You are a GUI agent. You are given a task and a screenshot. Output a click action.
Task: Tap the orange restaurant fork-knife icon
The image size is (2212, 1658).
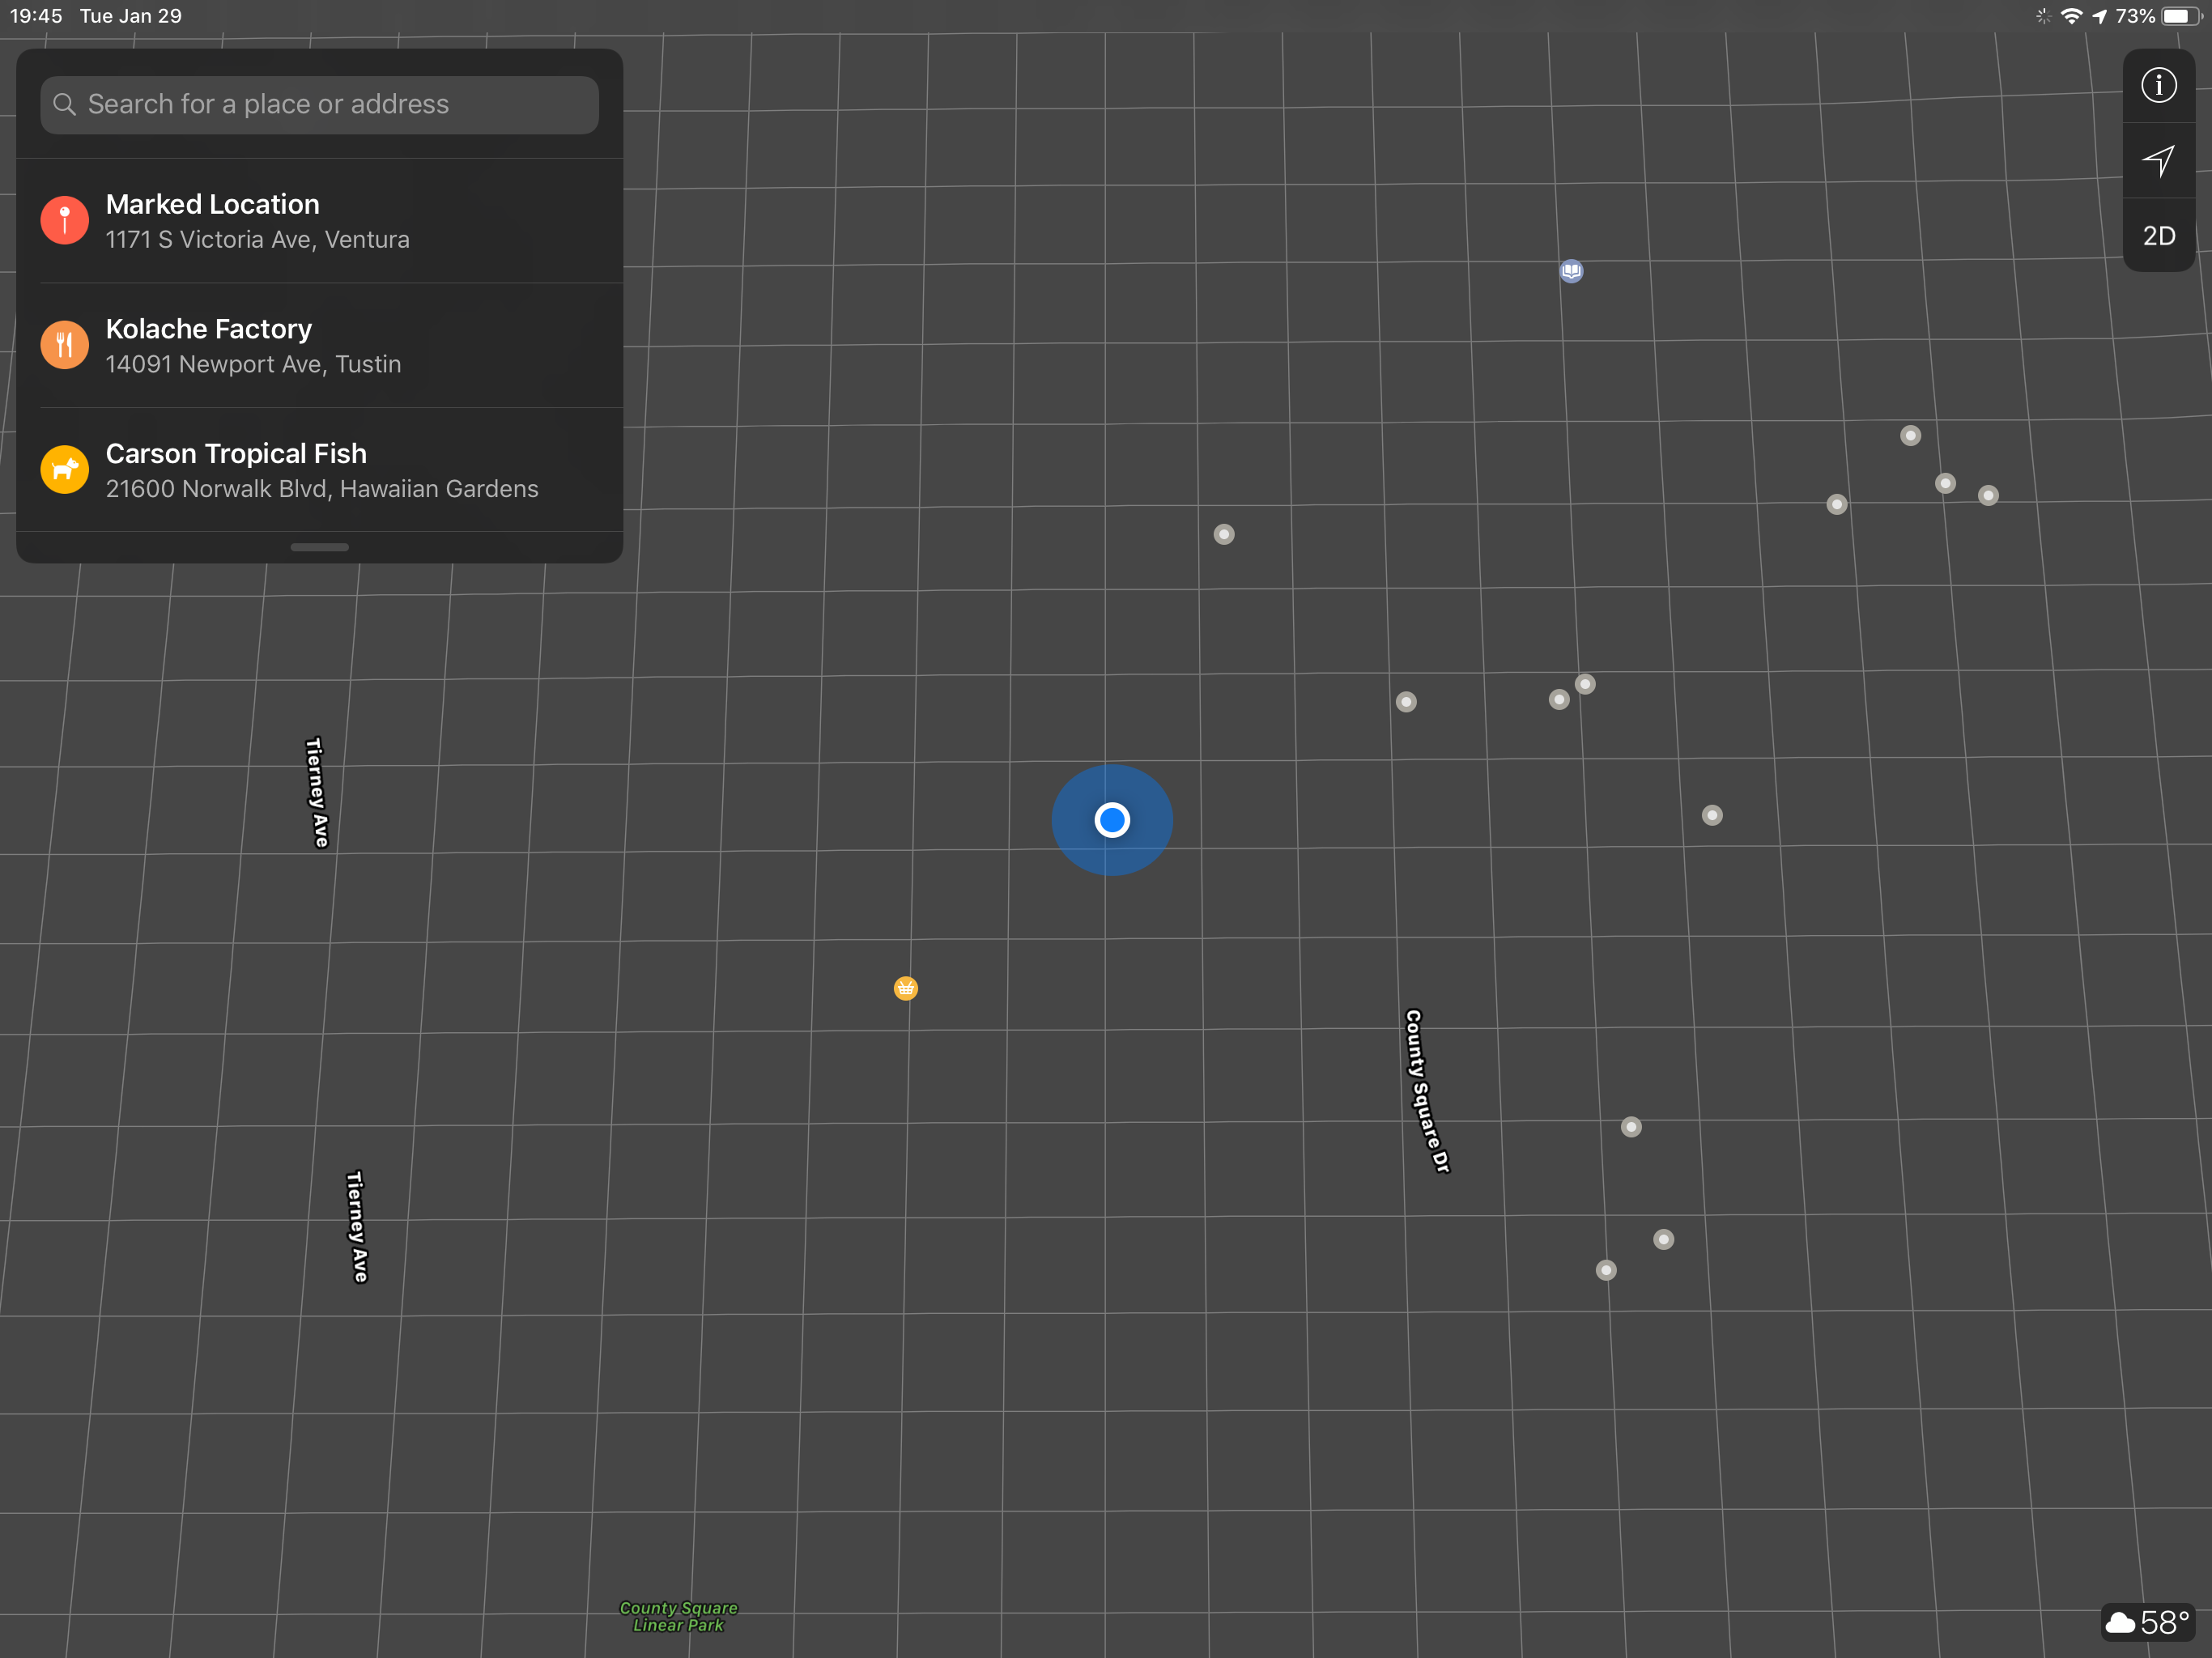[65, 345]
